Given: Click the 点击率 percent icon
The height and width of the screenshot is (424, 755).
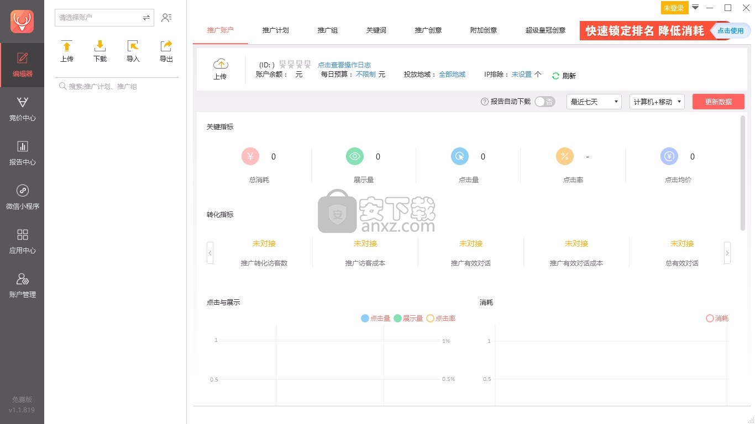Looking at the screenshot, I should click(564, 156).
